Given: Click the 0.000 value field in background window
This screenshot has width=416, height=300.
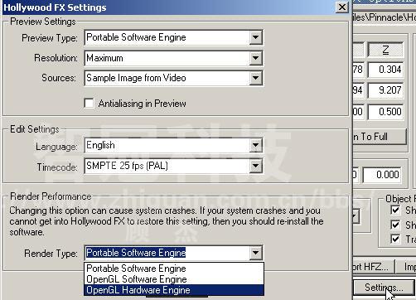Looking at the screenshot, I should [x=382, y=175].
